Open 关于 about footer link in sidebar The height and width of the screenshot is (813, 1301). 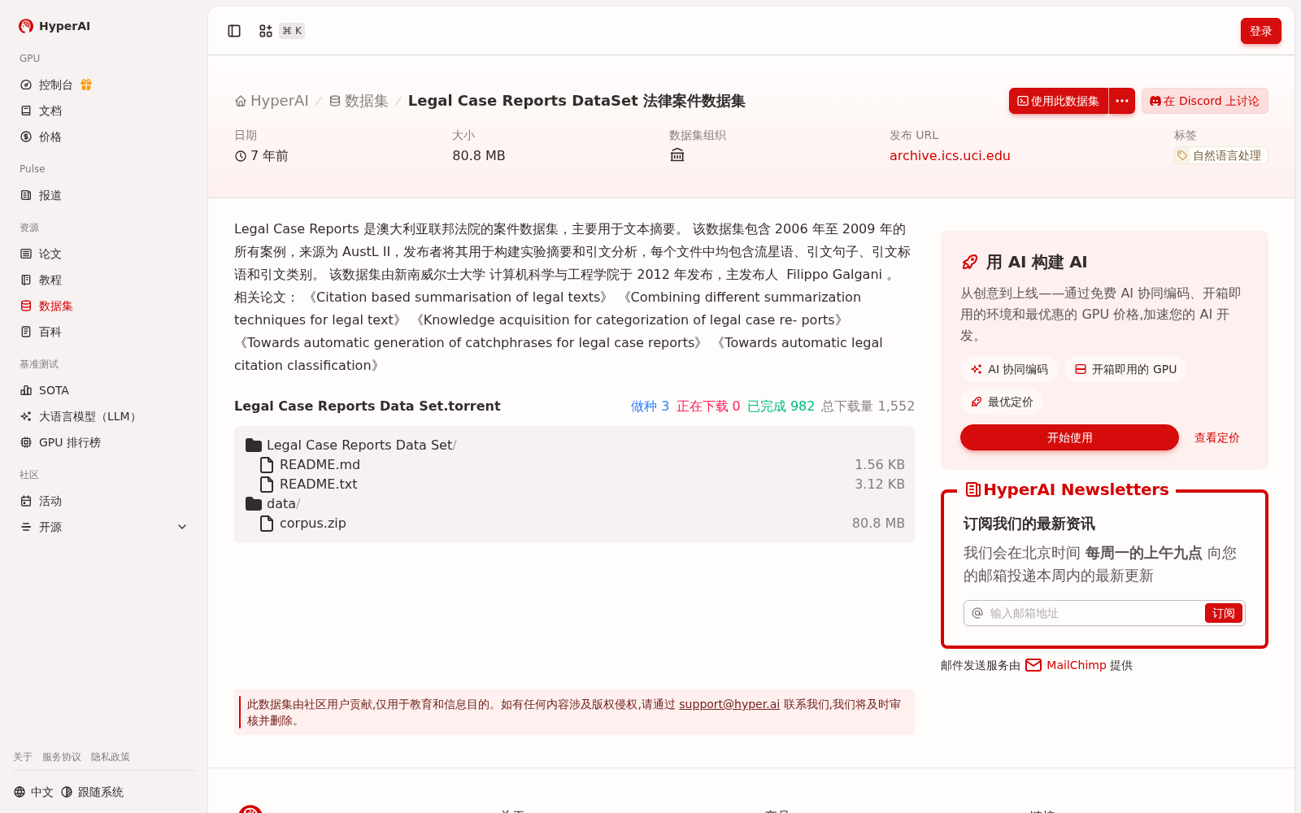click(23, 757)
